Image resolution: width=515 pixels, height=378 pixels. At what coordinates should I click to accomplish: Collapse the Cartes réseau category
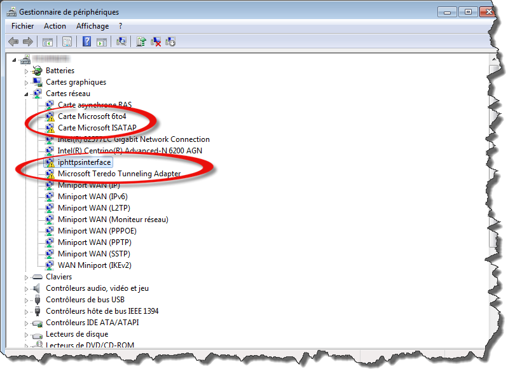click(26, 94)
